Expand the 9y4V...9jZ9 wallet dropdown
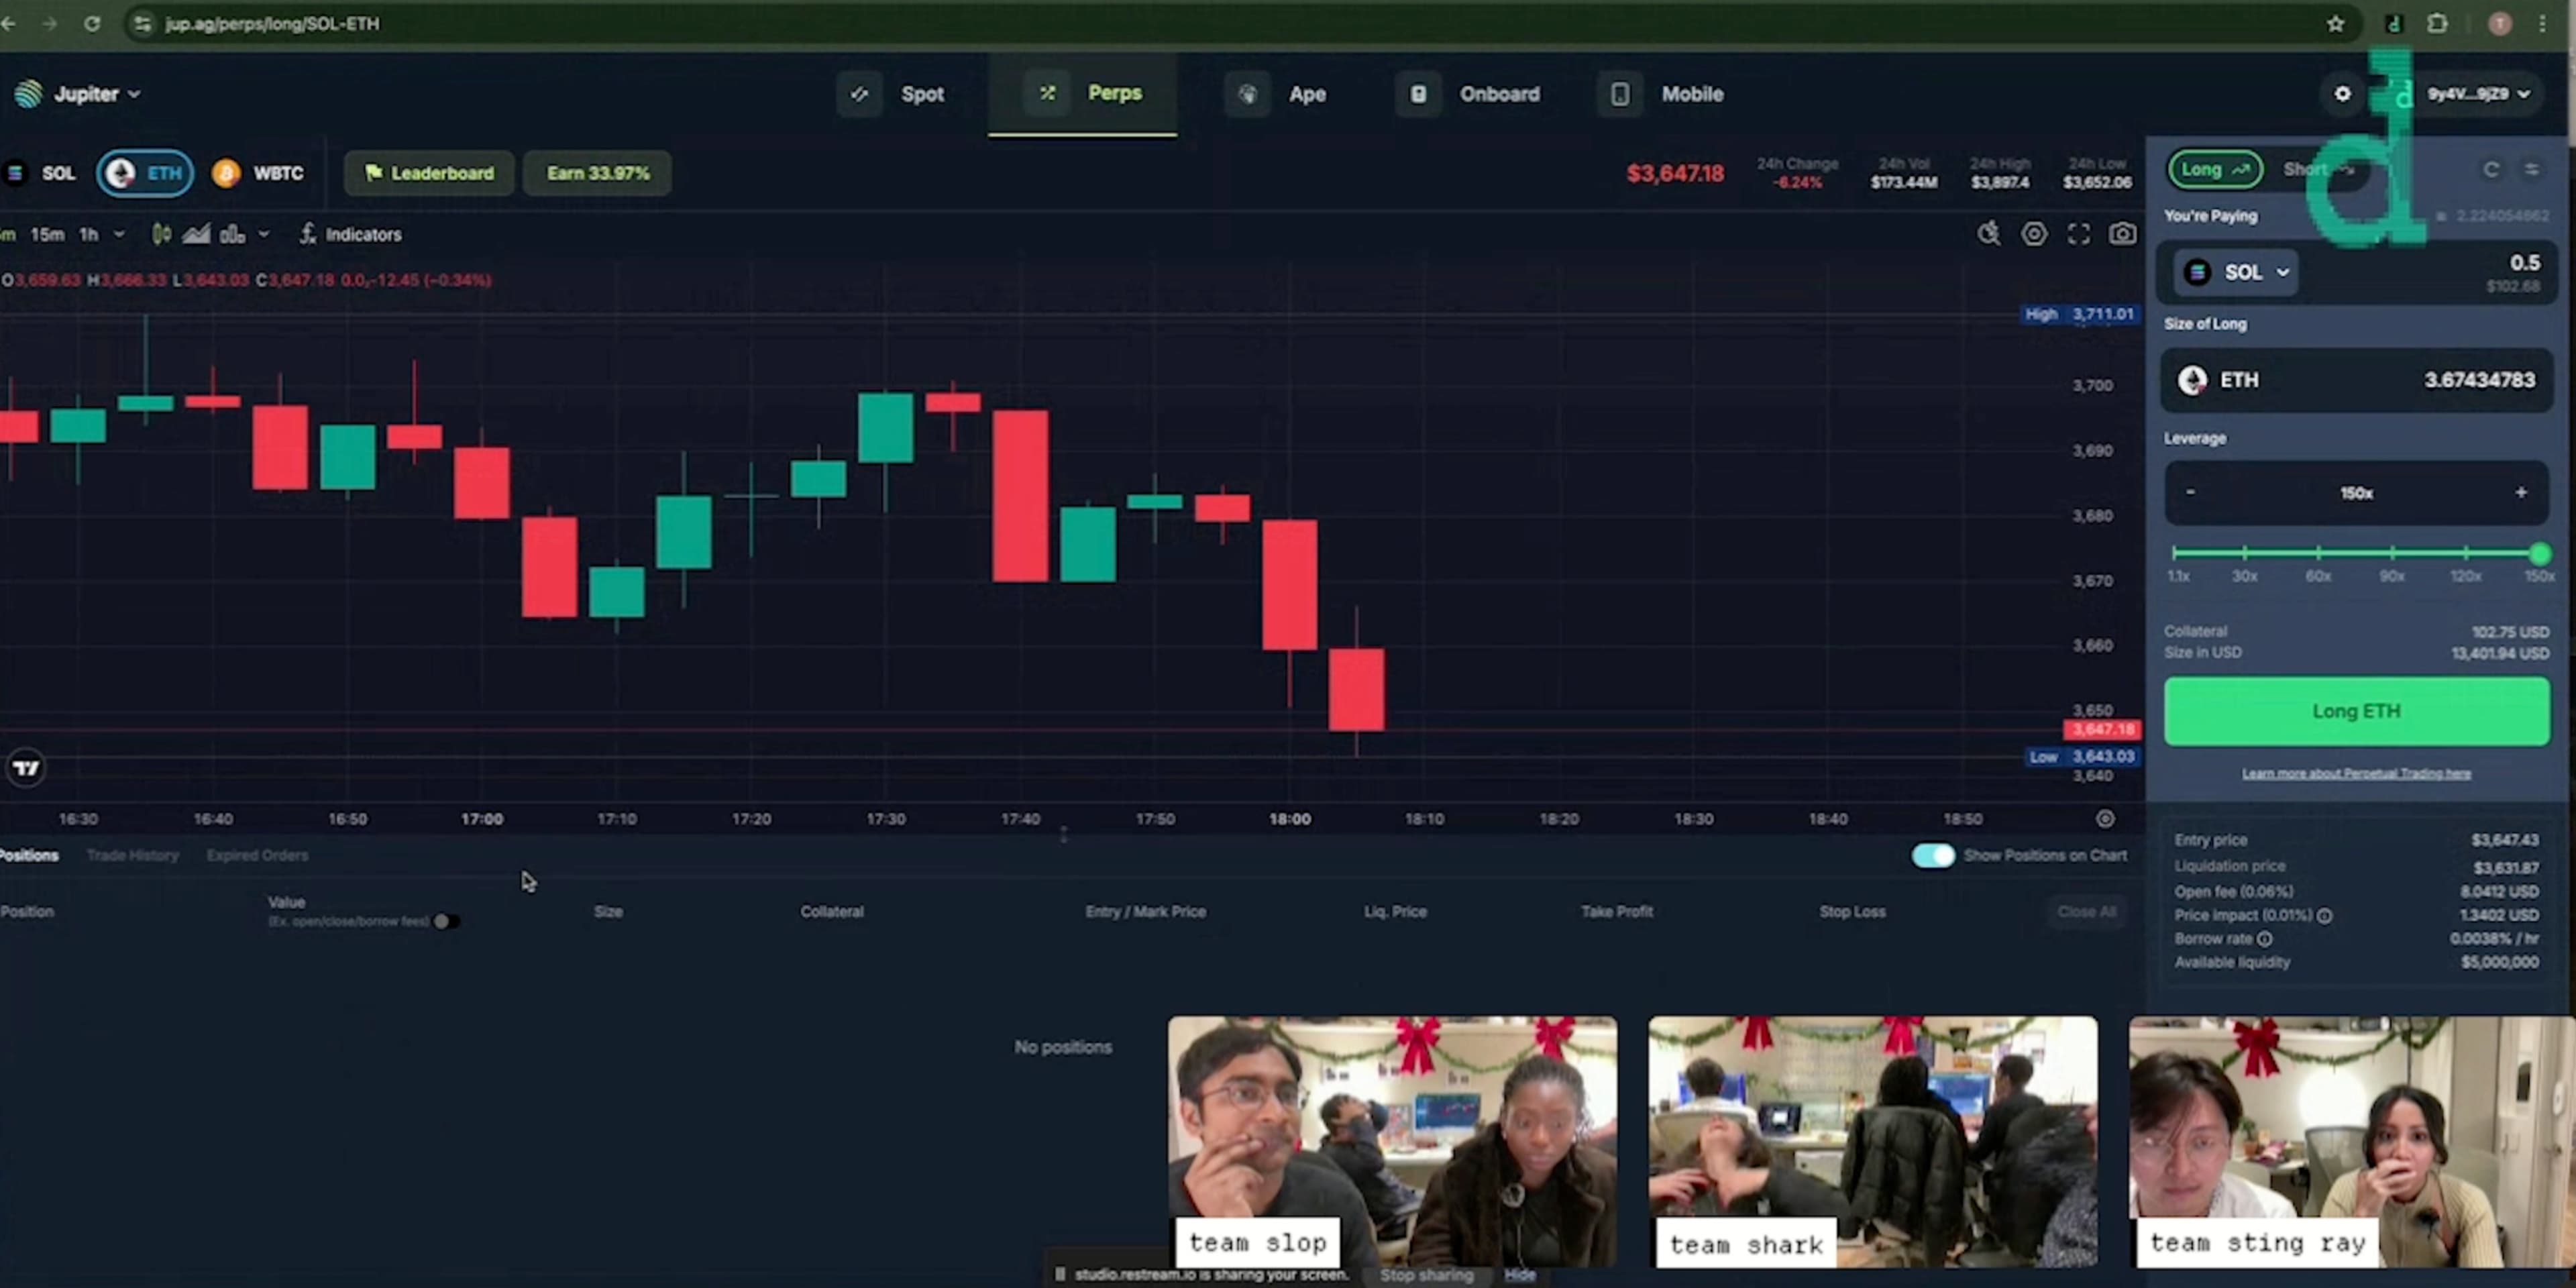 click(2478, 94)
